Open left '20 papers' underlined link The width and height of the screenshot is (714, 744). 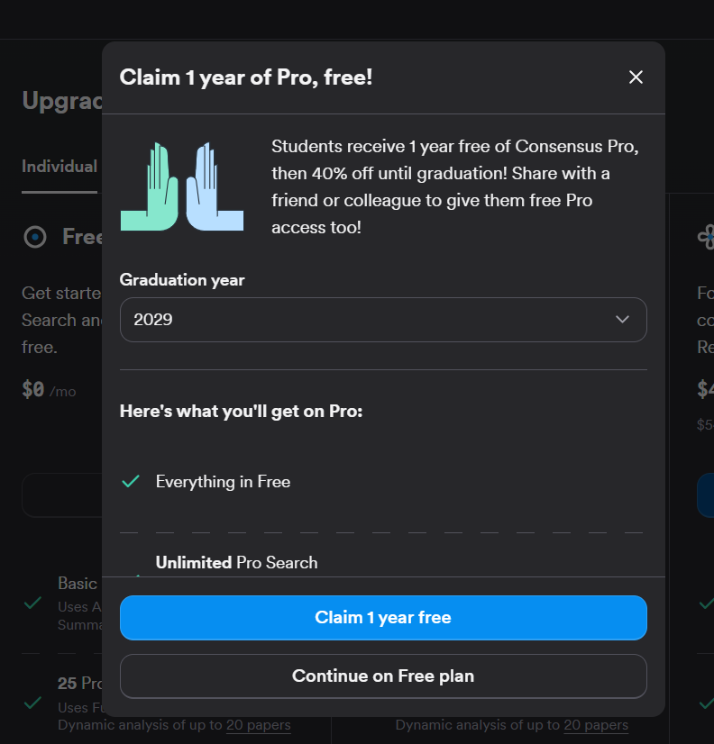click(x=258, y=725)
